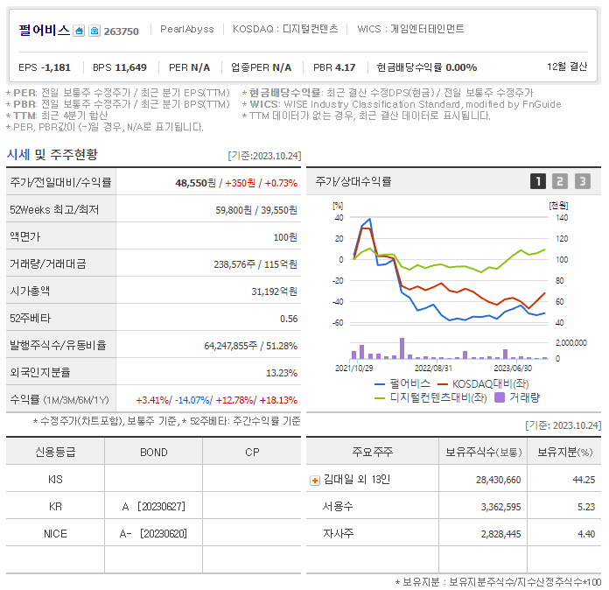Select the EPS value -1,181
The width and height of the screenshot is (609, 590).
point(55,67)
